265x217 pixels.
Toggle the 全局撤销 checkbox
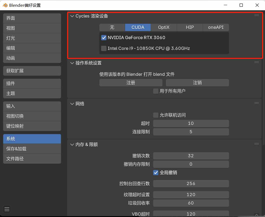tap(156, 172)
